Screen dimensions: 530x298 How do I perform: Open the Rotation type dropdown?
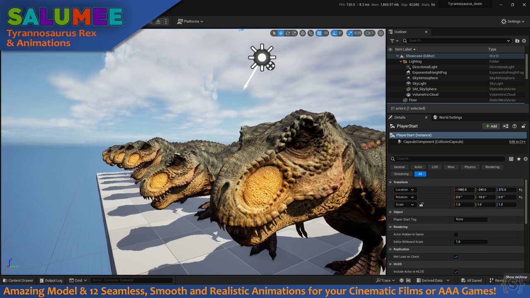coord(405,197)
